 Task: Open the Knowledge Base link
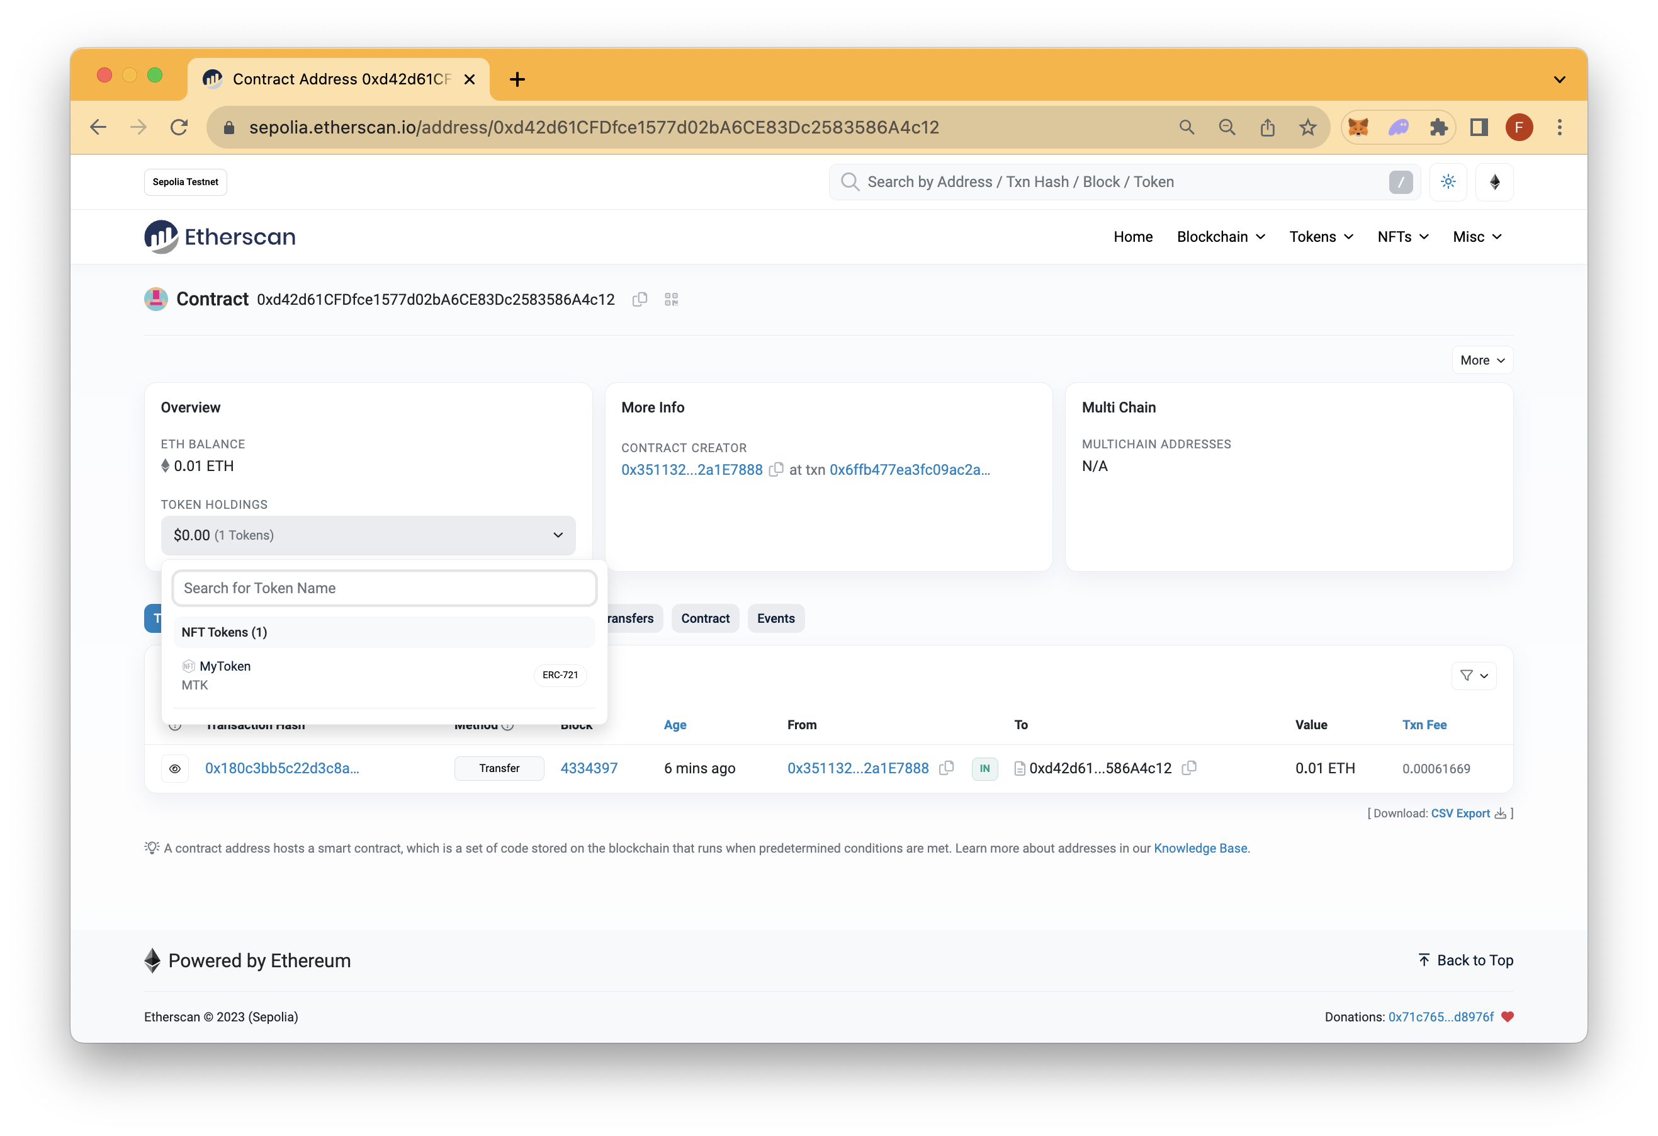pos(1200,848)
